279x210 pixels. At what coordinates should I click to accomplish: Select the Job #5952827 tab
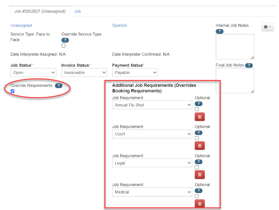pos(40,11)
